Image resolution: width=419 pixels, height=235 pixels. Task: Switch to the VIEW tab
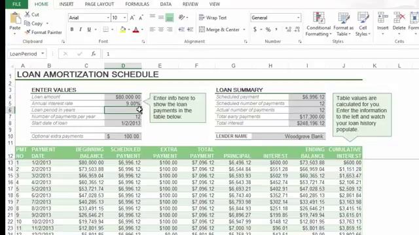coord(215,5)
